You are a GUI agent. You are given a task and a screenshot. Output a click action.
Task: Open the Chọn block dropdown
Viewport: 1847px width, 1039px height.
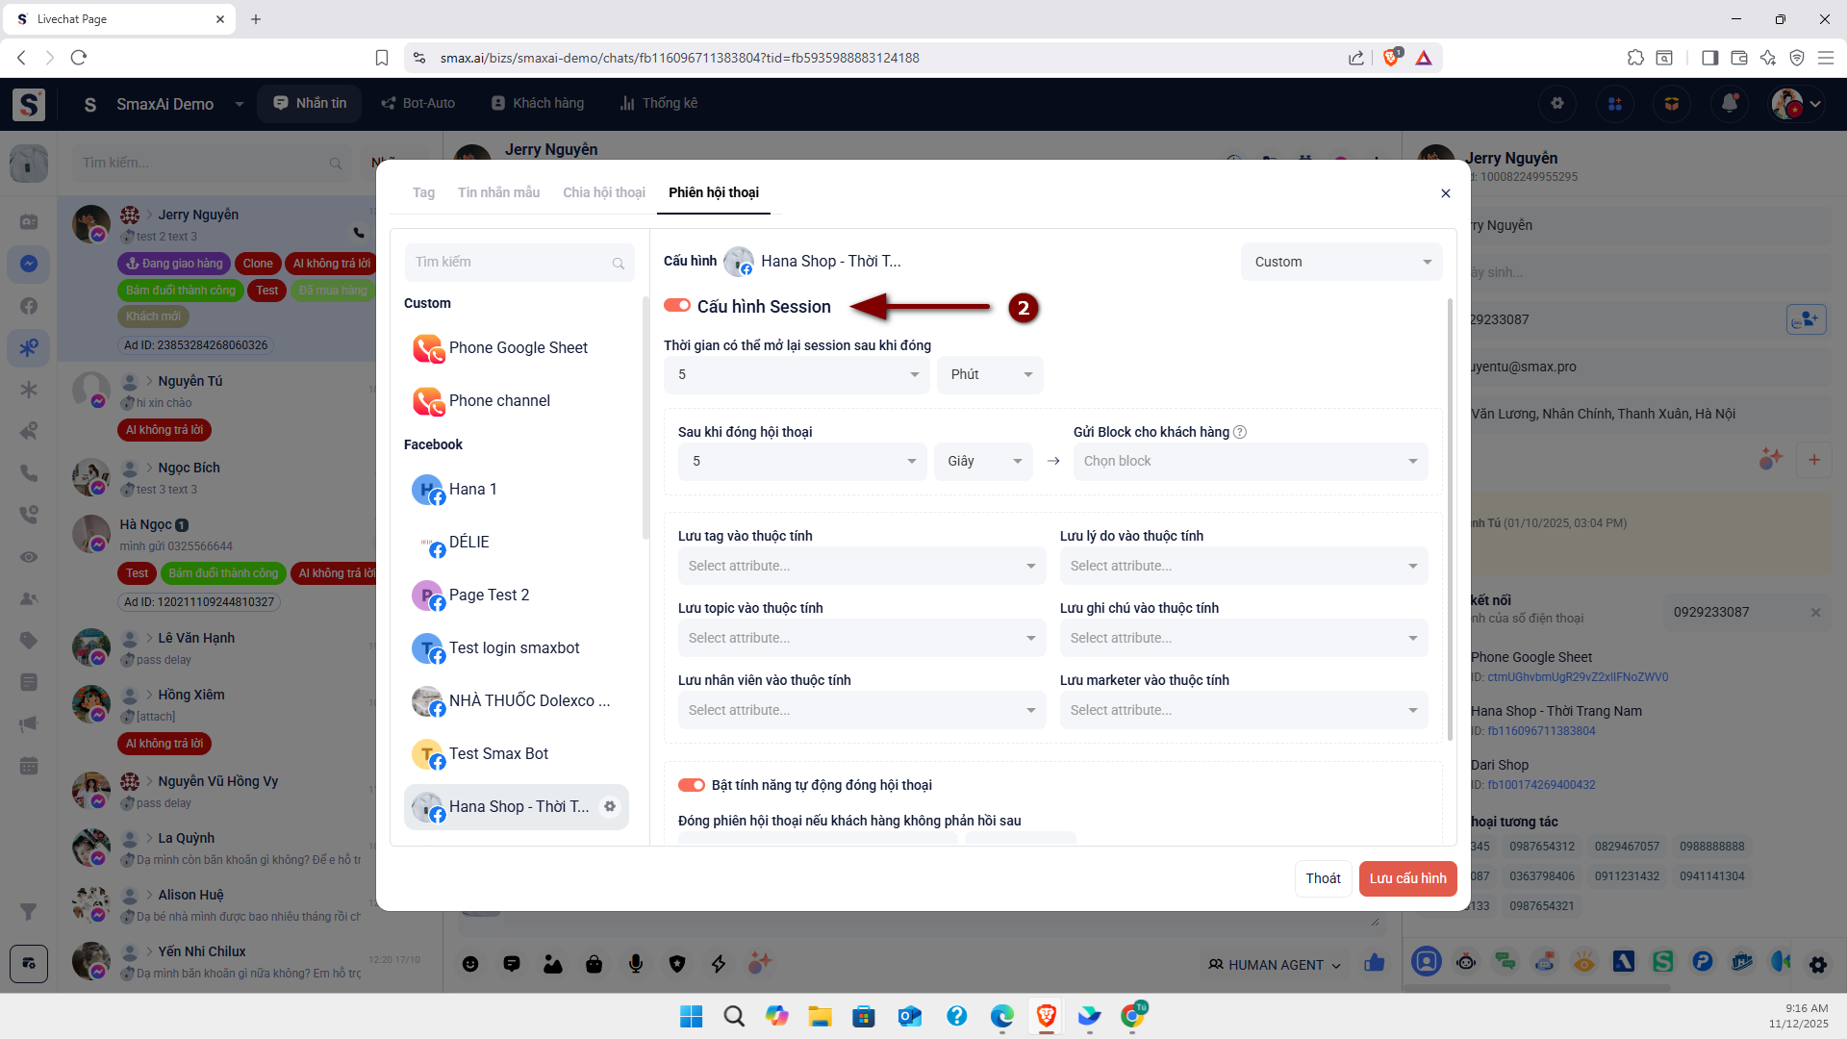pos(1250,461)
